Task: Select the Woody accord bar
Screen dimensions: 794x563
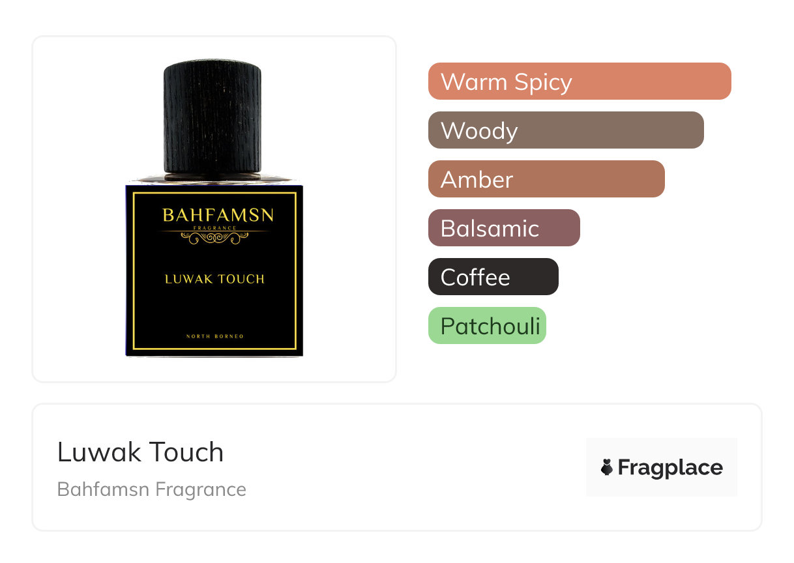Action: point(566,130)
